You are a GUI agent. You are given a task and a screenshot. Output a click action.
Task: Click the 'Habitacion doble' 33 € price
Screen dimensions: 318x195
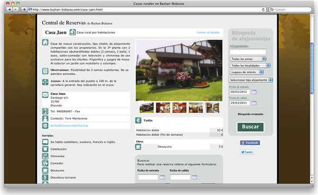click(x=220, y=130)
